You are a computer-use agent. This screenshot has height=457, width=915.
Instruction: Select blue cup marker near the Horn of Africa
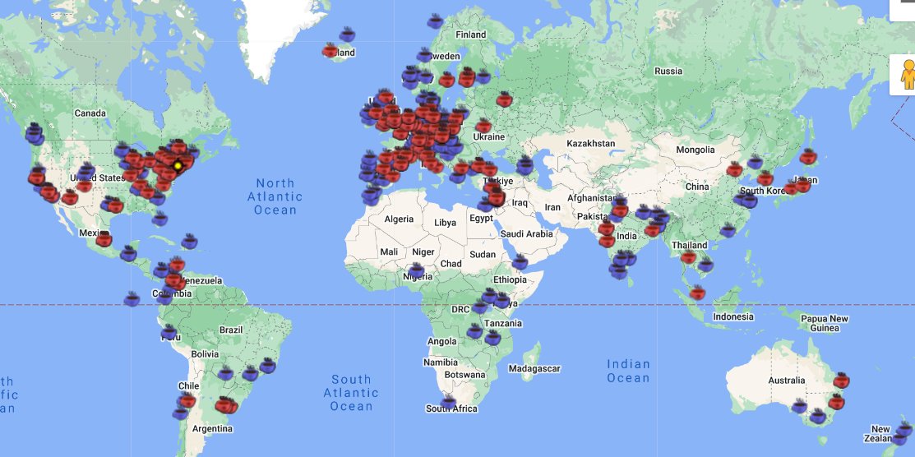[x=520, y=262]
